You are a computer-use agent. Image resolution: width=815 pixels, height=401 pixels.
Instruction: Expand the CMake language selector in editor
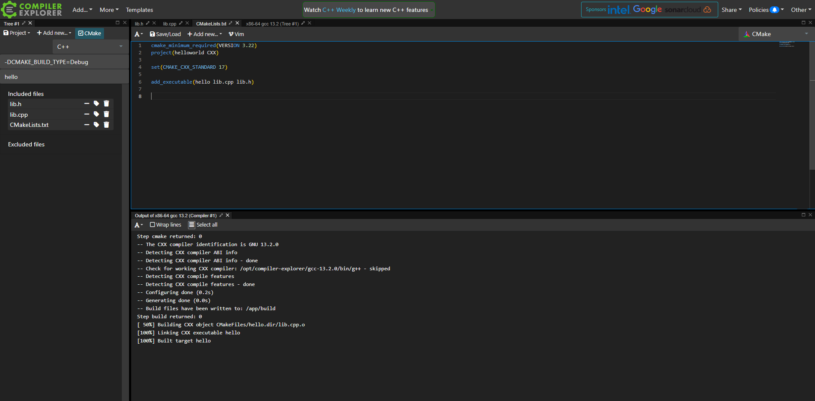tap(776, 34)
